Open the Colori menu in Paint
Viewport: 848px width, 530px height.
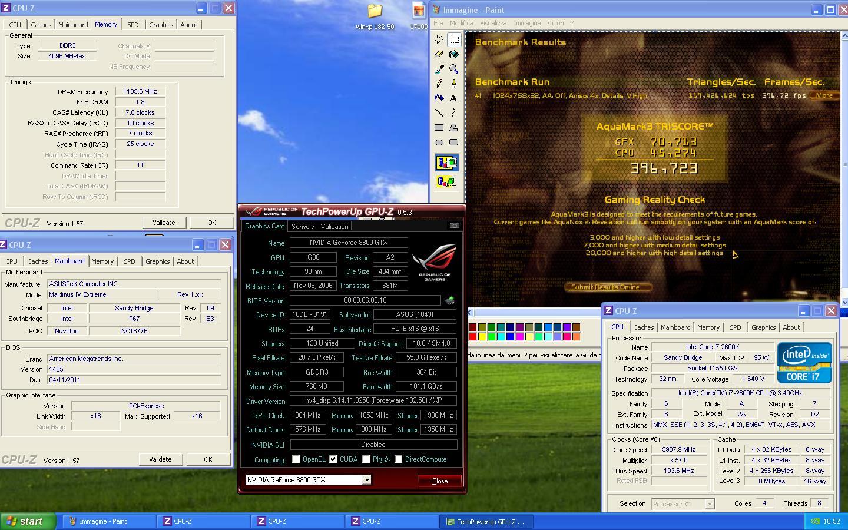tap(555, 23)
